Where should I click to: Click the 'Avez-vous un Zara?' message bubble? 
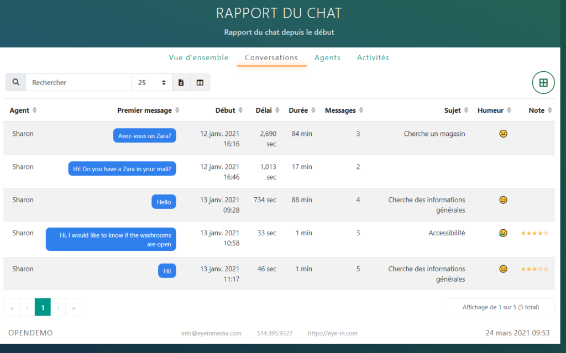(x=145, y=136)
